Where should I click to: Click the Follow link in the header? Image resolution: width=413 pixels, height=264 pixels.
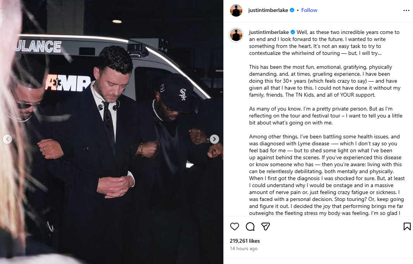tap(309, 10)
